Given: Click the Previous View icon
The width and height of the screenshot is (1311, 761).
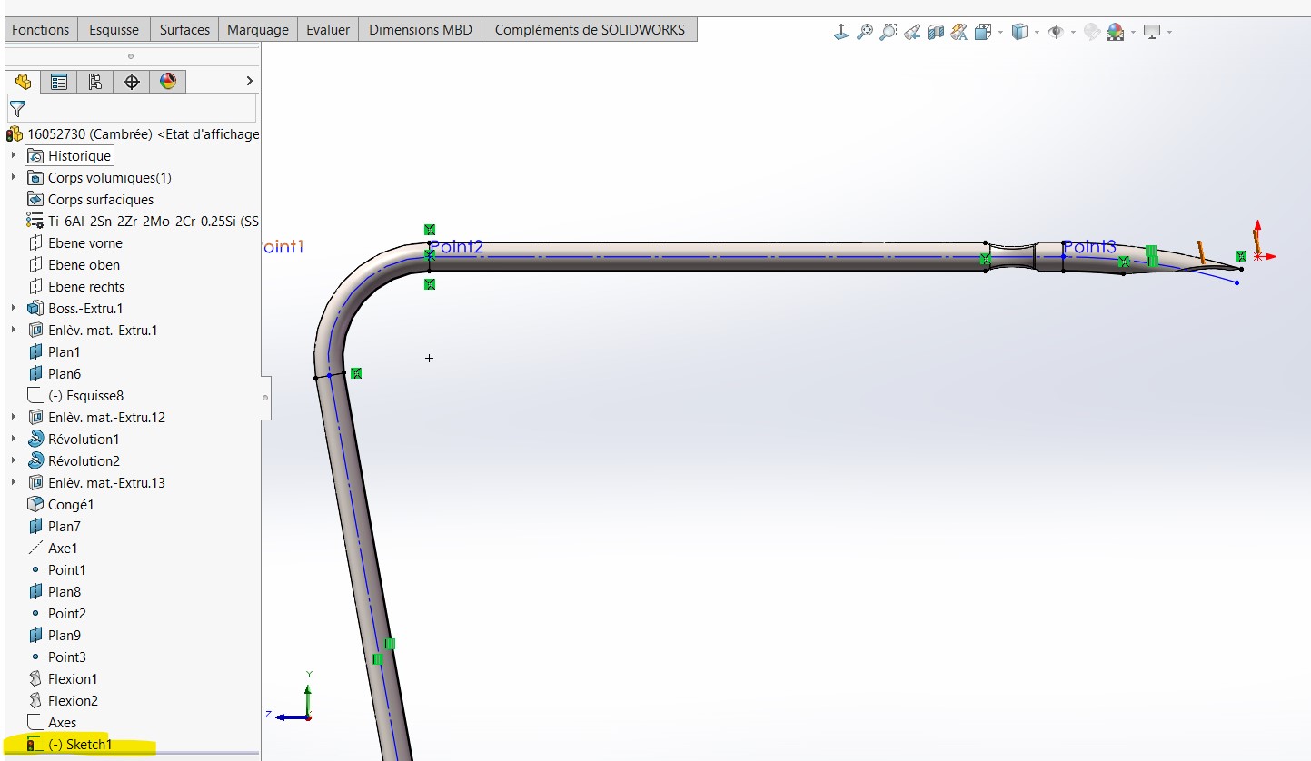Looking at the screenshot, I should pyautogui.click(x=912, y=32).
